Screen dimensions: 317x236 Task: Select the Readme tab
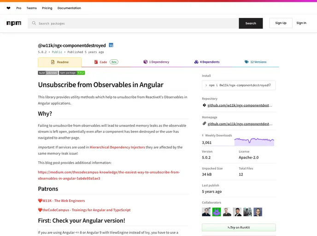click(x=60, y=62)
